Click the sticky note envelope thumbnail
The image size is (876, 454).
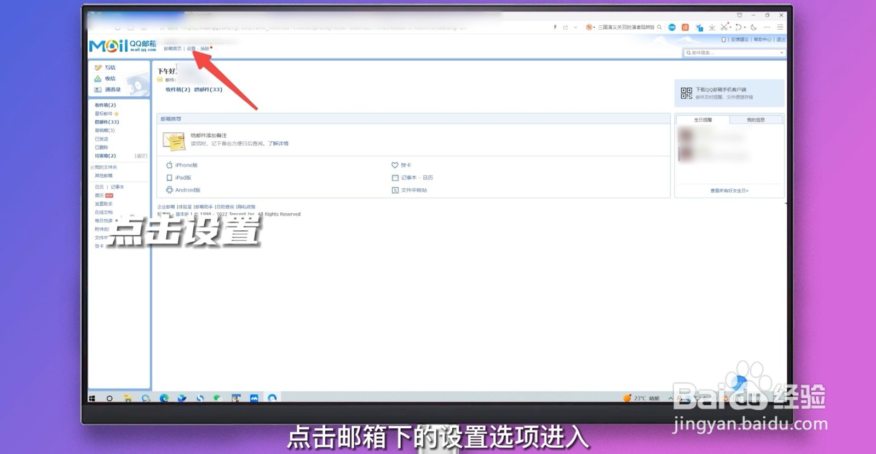174,141
